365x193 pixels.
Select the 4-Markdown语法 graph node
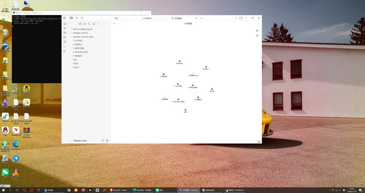178,99
